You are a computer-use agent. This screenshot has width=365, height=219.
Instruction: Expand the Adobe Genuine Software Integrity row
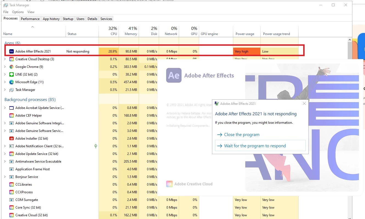coord(5,123)
